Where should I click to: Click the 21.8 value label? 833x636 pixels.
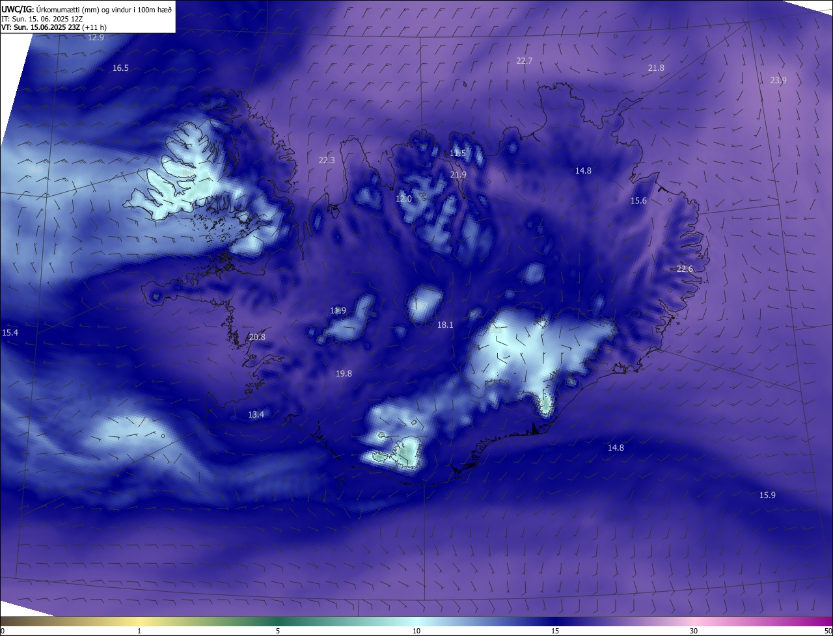(656, 68)
